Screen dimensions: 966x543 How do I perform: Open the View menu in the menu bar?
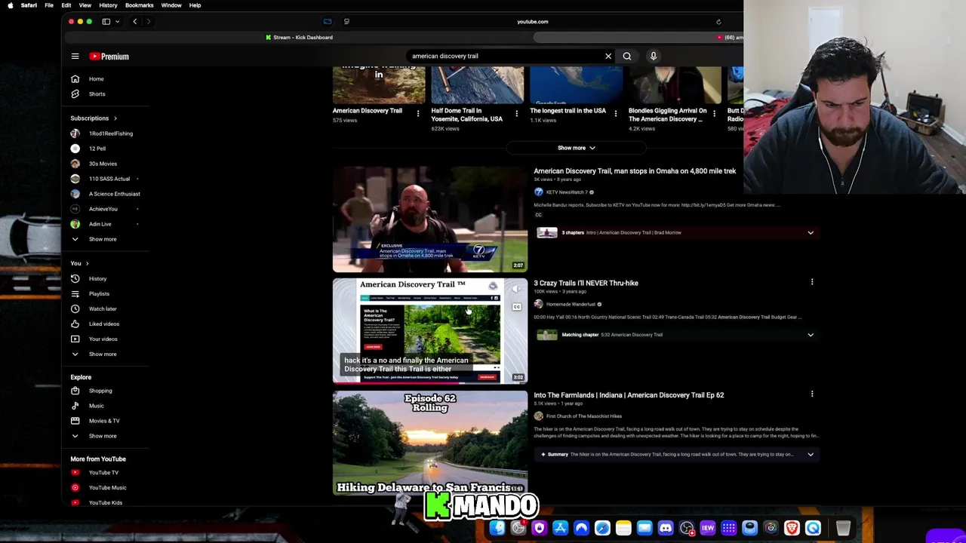[85, 5]
